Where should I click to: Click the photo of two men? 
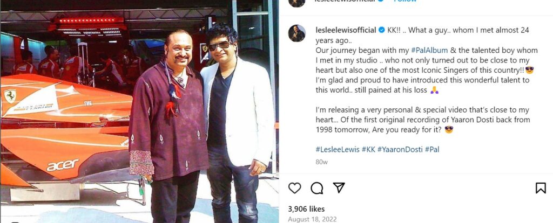[x=139, y=111]
